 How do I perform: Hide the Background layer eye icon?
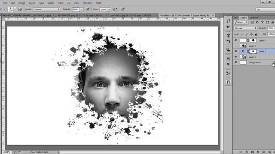236,62
